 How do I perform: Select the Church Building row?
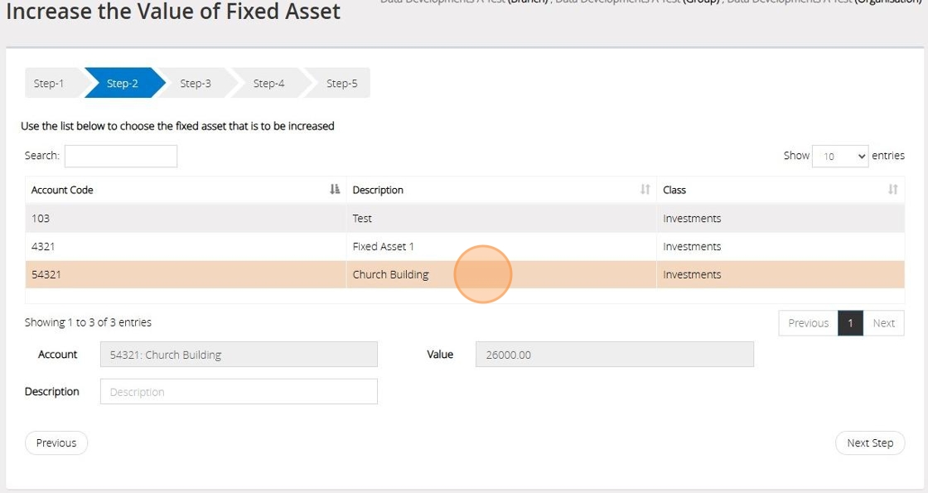pos(186,275)
